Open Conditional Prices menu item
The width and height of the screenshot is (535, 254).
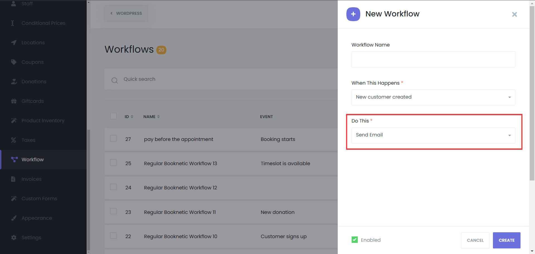pos(43,23)
